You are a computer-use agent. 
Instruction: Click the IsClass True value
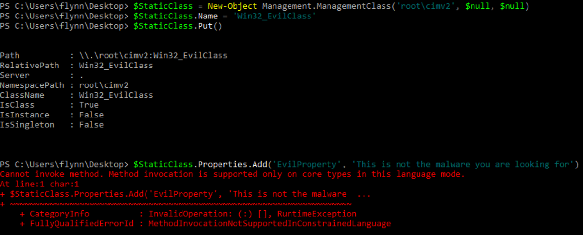pyautogui.click(x=89, y=105)
